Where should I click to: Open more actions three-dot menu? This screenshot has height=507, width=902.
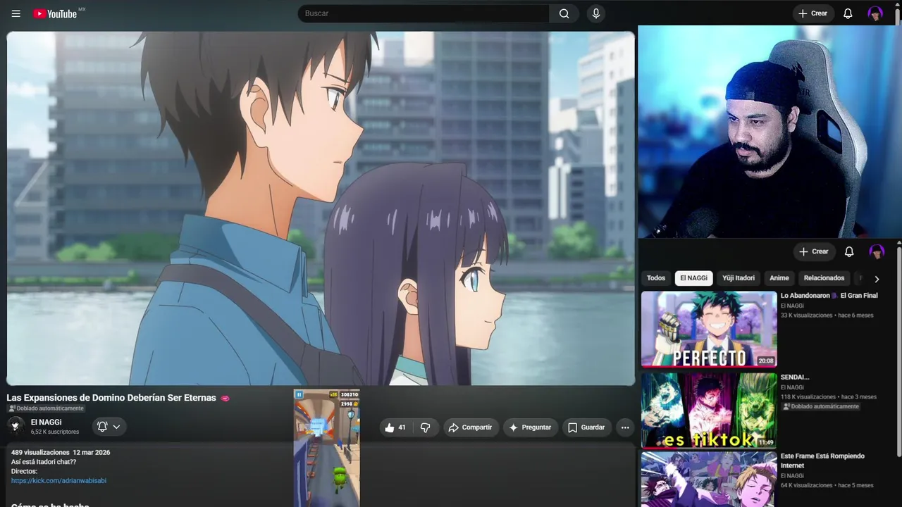click(624, 427)
